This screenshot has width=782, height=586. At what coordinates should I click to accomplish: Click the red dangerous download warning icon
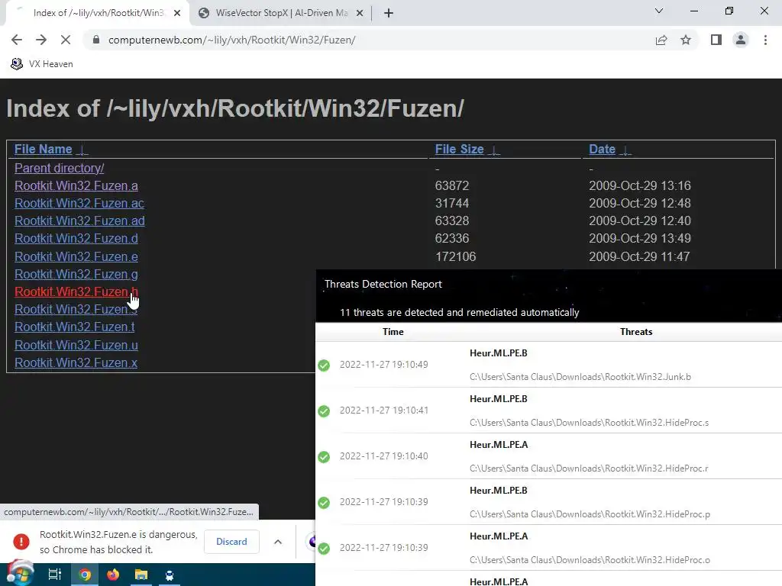[21, 542]
